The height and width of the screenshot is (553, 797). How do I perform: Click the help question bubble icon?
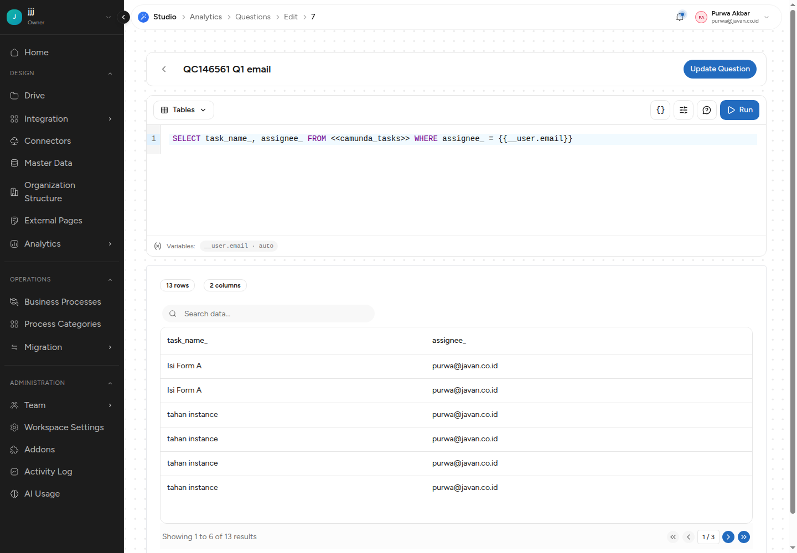[707, 110]
